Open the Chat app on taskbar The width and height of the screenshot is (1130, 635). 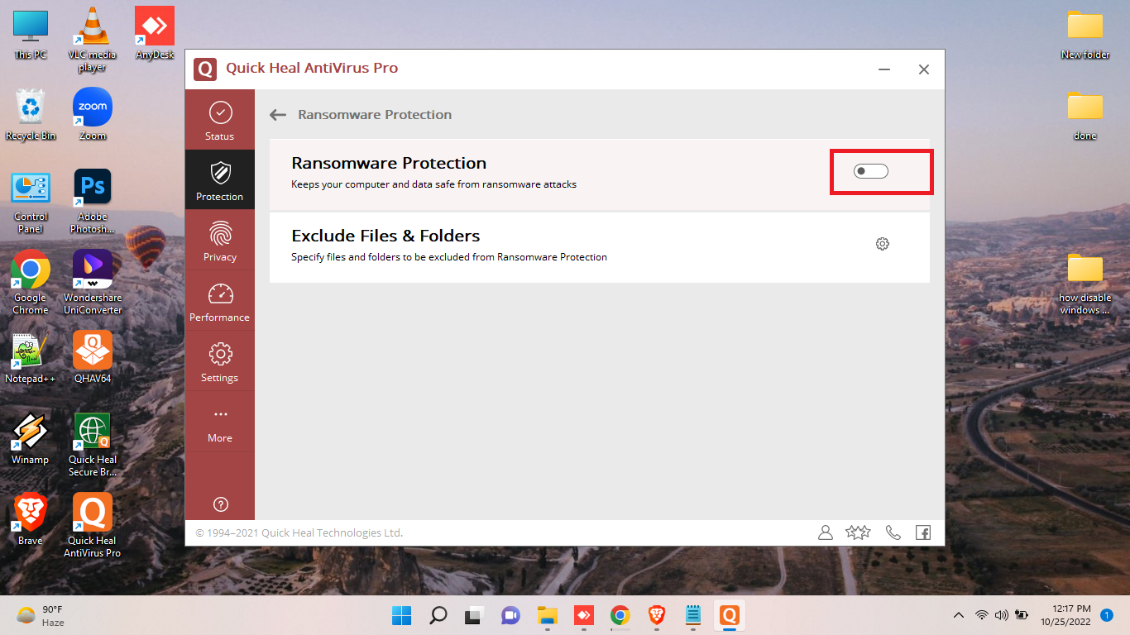510,615
